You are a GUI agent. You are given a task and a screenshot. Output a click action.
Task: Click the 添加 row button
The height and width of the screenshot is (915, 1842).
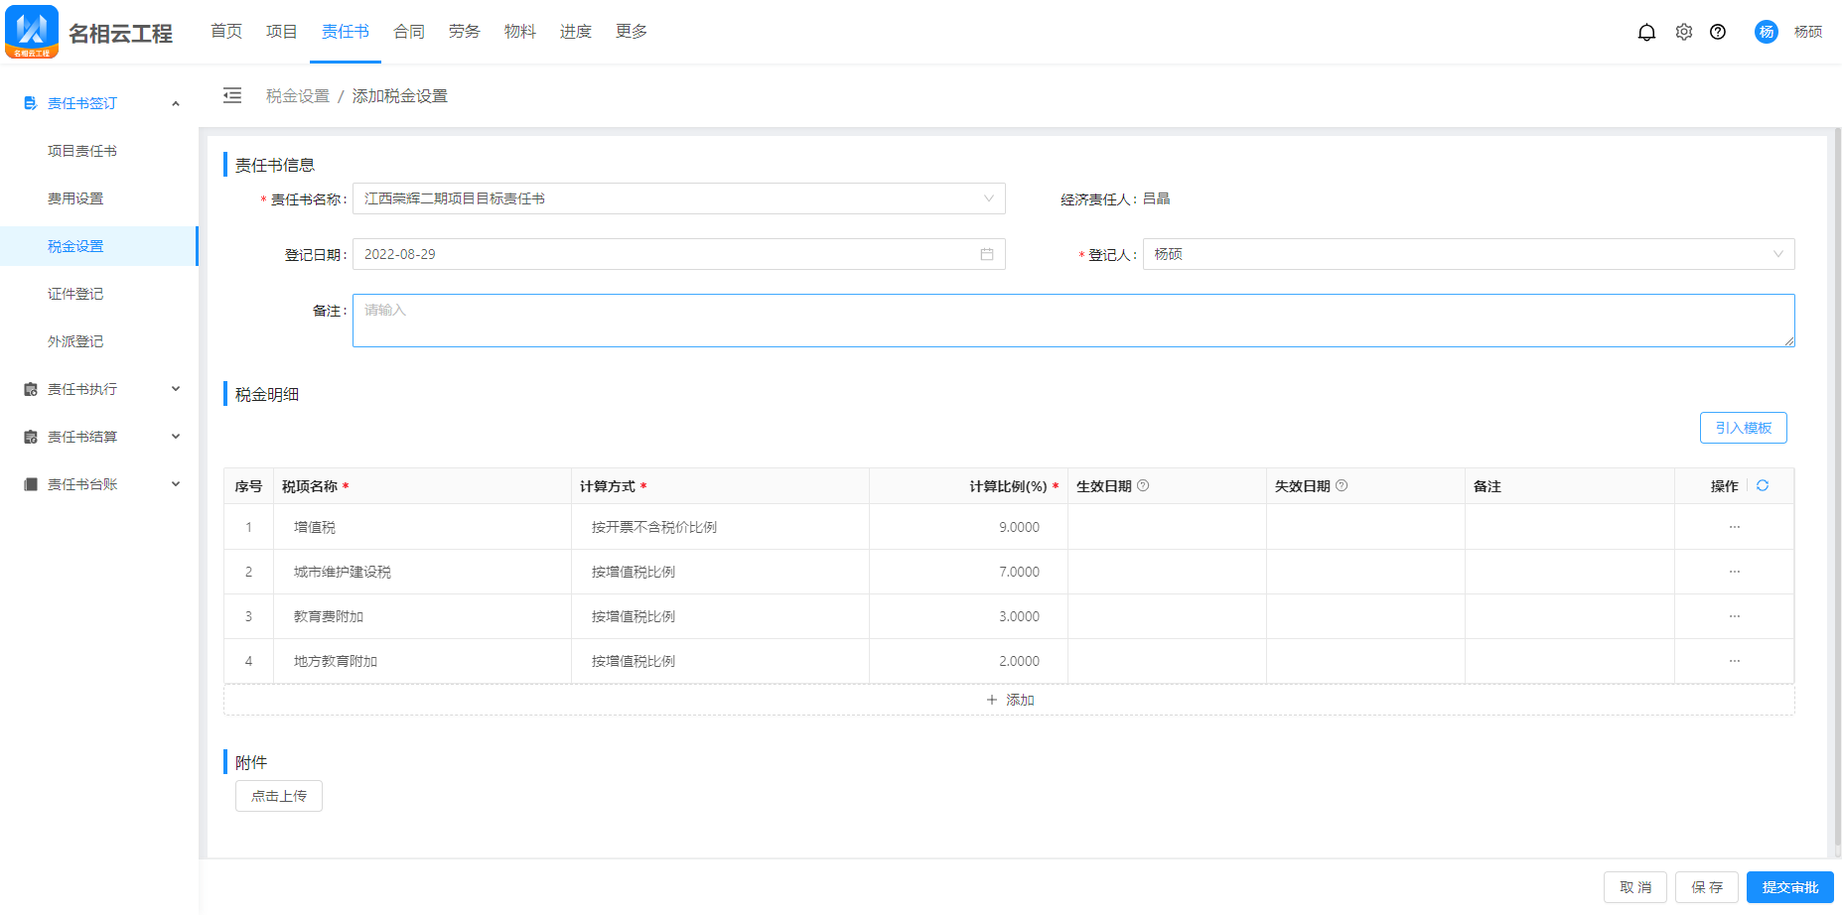coord(1009,700)
